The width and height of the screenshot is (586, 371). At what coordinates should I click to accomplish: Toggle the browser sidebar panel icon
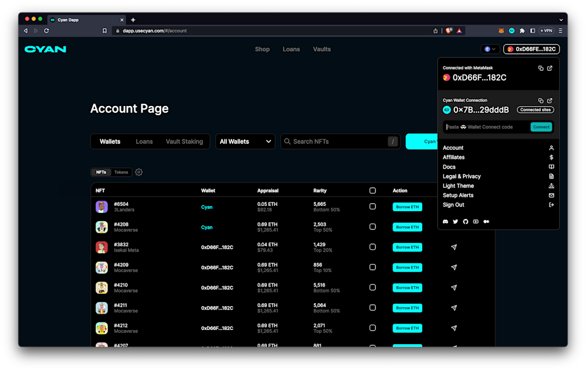[533, 30]
